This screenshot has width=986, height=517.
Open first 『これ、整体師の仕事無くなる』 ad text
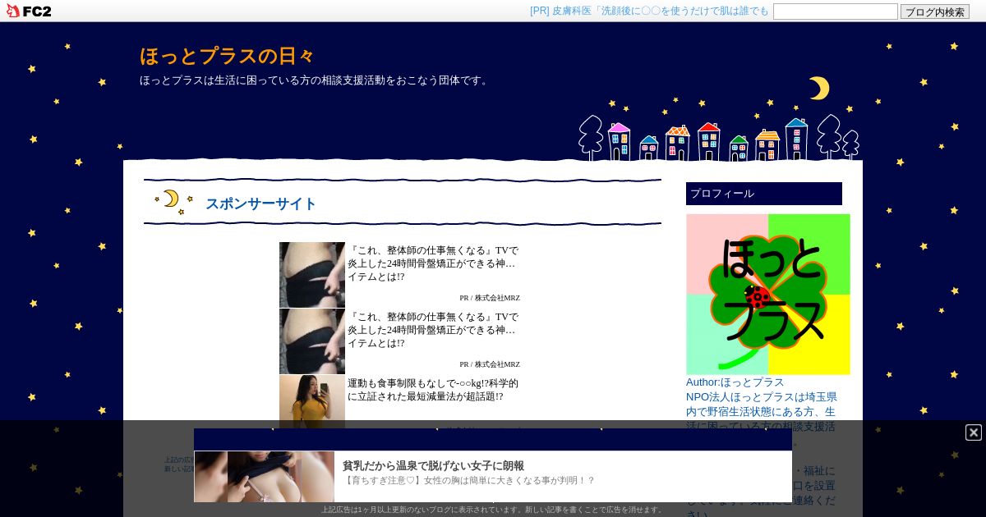[x=433, y=263]
